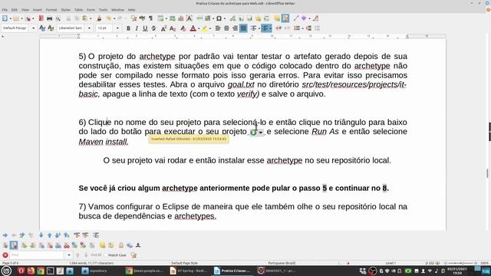Click the Print icon
491x276 pixels.
coord(49,18)
